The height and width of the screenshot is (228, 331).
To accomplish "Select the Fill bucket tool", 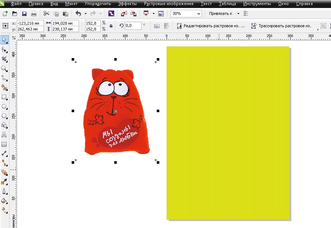I will pos(4,201).
